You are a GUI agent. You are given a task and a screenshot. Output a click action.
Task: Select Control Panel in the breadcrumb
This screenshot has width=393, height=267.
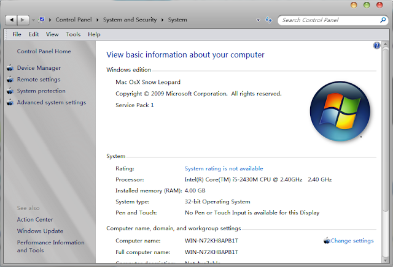pyautogui.click(x=74, y=20)
